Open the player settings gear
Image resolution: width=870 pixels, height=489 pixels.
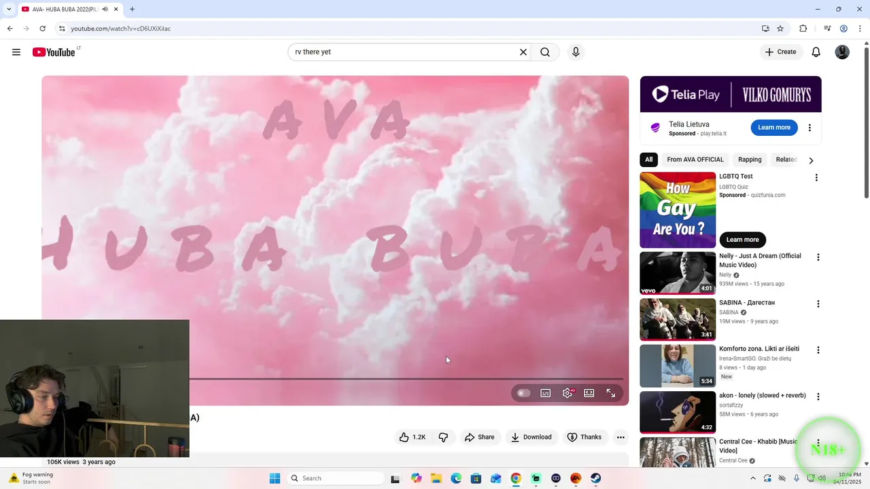tap(568, 393)
